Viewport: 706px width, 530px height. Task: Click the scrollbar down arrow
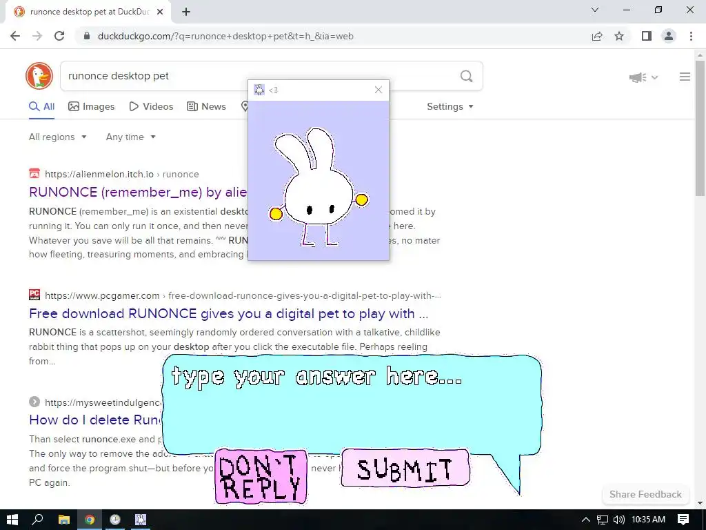(700, 503)
